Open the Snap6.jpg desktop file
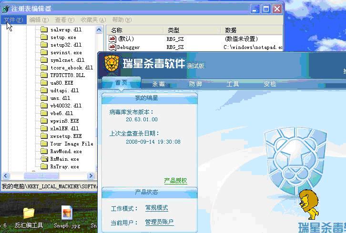346x233 pixels. (x=67, y=213)
